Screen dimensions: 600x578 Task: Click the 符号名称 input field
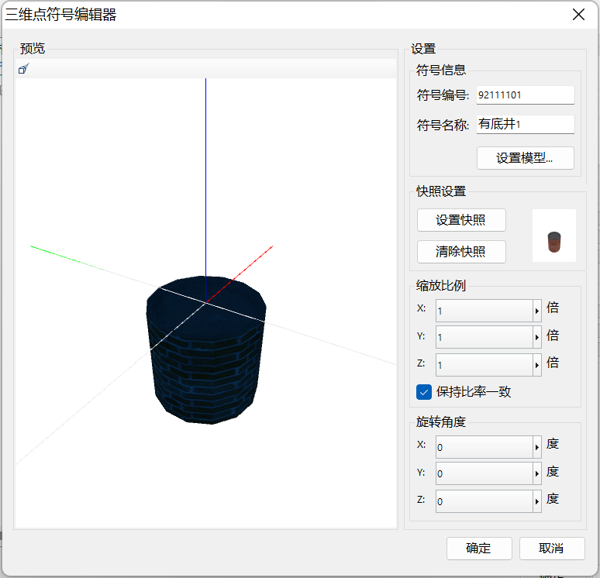click(x=525, y=124)
